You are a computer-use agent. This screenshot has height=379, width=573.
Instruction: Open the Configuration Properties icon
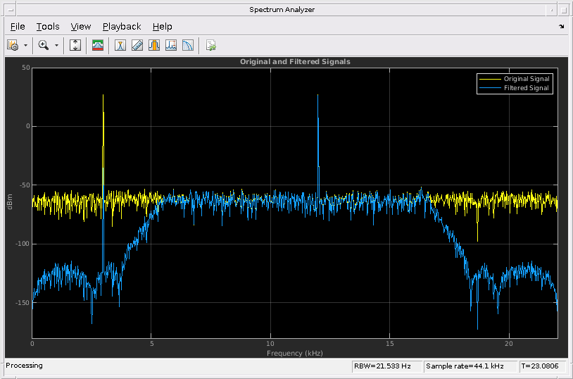[x=13, y=45]
